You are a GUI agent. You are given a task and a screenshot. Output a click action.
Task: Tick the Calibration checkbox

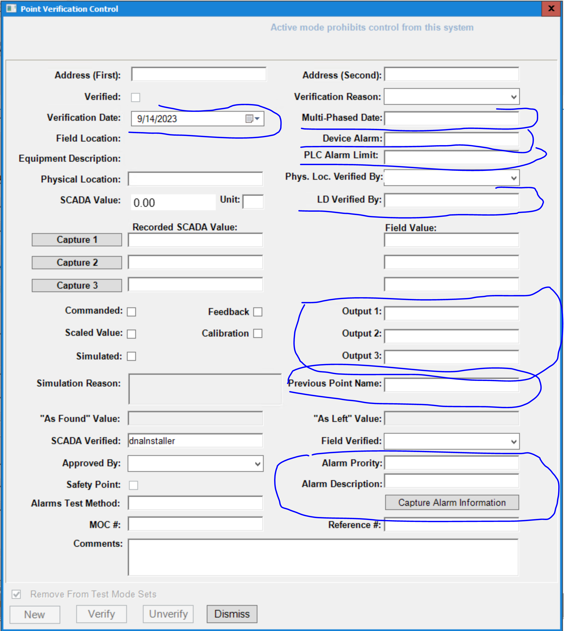tap(257, 334)
